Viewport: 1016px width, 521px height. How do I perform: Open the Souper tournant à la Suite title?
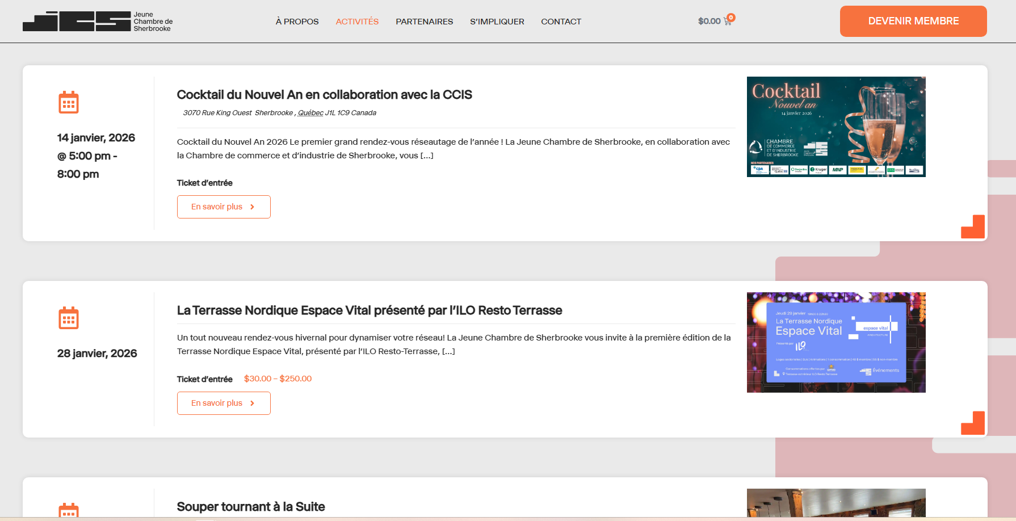(251, 507)
